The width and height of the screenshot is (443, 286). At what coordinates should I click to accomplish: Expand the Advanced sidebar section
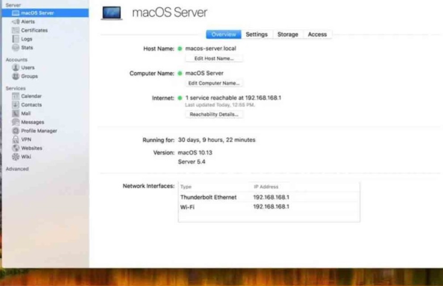17,169
